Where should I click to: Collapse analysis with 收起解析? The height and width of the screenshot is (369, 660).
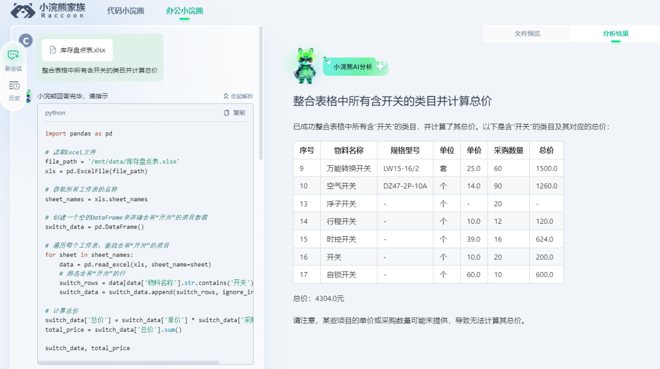(x=238, y=96)
